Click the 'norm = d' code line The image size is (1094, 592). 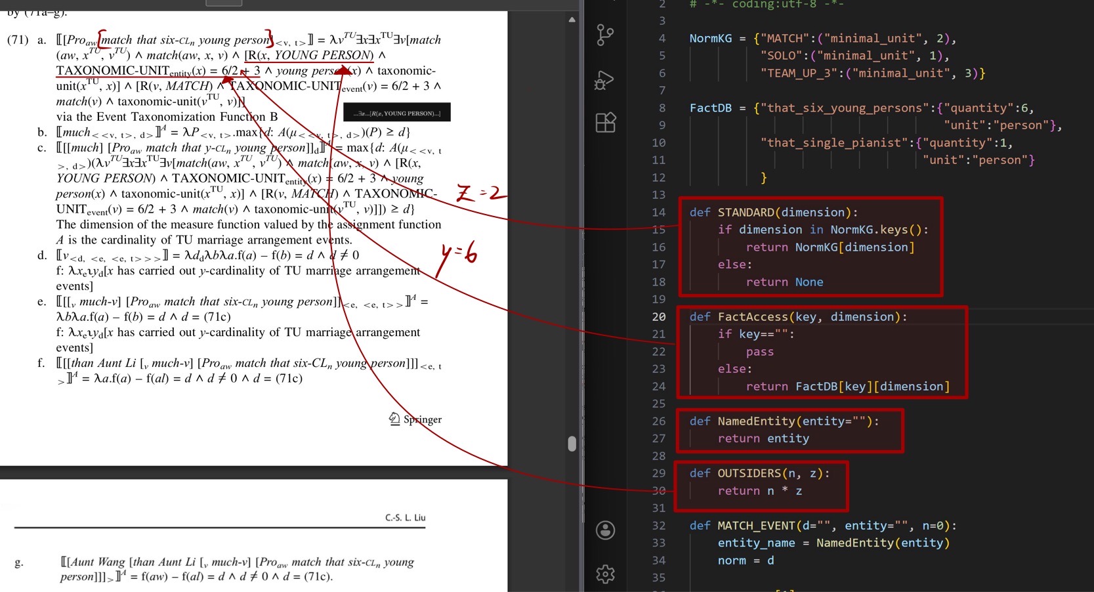coord(746,560)
